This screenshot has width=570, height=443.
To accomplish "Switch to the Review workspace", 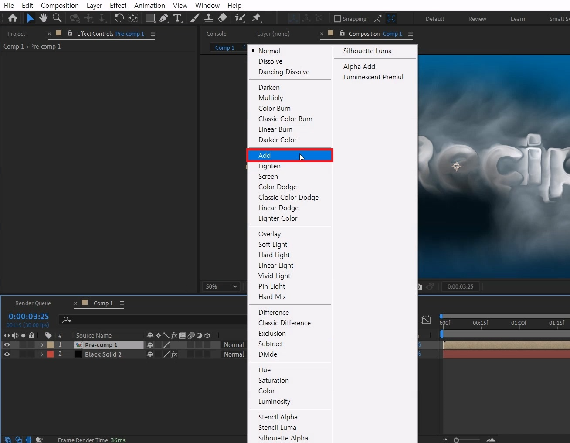I will (x=477, y=19).
